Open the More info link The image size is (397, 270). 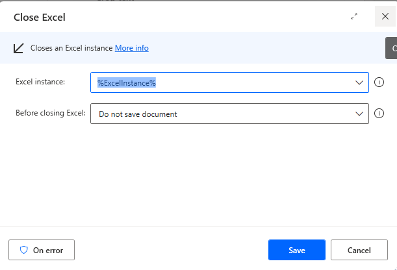click(132, 48)
